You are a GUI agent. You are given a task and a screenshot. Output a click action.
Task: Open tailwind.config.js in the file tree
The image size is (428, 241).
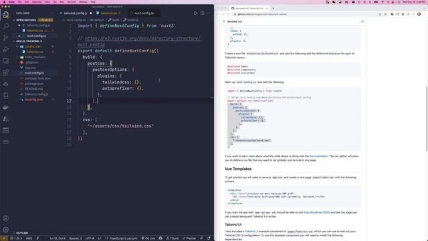click(36, 94)
